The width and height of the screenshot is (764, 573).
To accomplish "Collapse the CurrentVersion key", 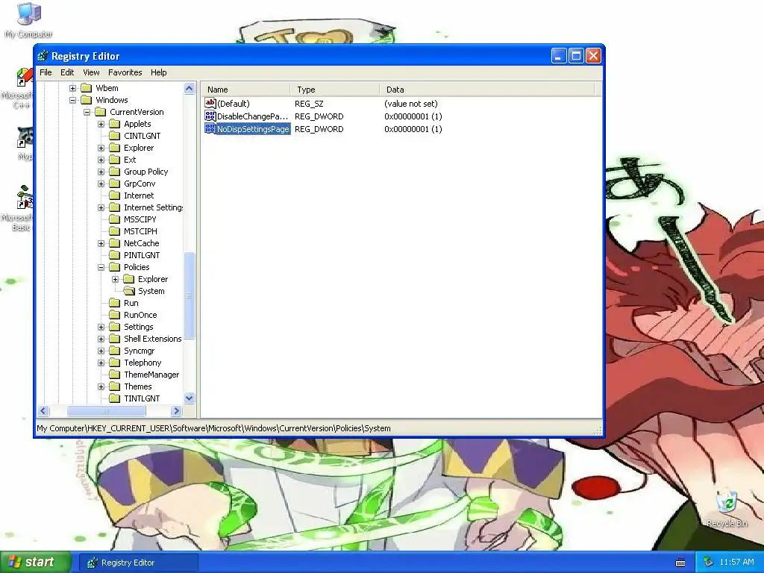I will pos(87,112).
